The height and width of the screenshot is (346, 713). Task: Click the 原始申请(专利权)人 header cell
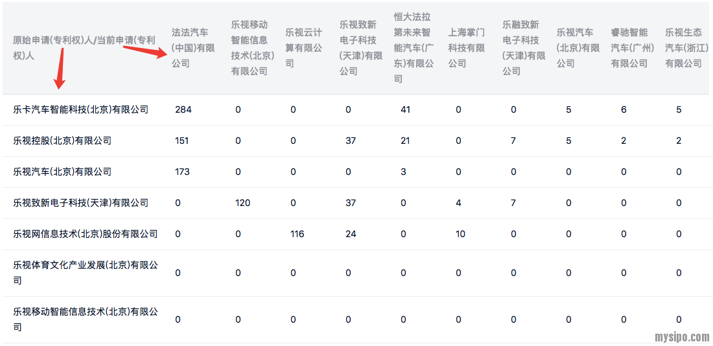(x=84, y=48)
